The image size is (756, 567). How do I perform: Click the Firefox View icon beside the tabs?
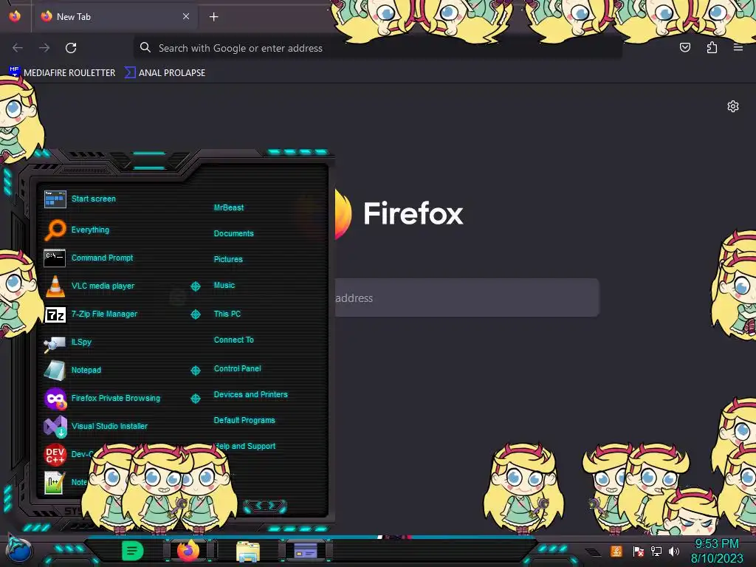[15, 16]
